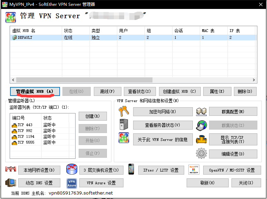Click the server tower icon beside 查看服务器状态
Image resolution: width=267 pixels, height=199 pixels.
[x=124, y=124]
